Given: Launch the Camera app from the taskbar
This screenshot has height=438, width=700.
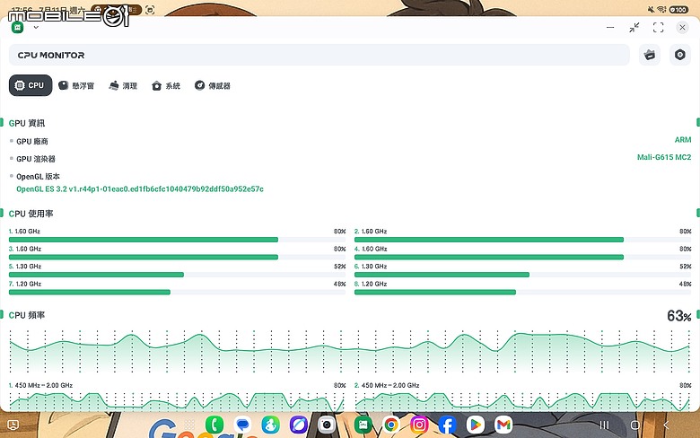Looking at the screenshot, I should click(x=327, y=425).
